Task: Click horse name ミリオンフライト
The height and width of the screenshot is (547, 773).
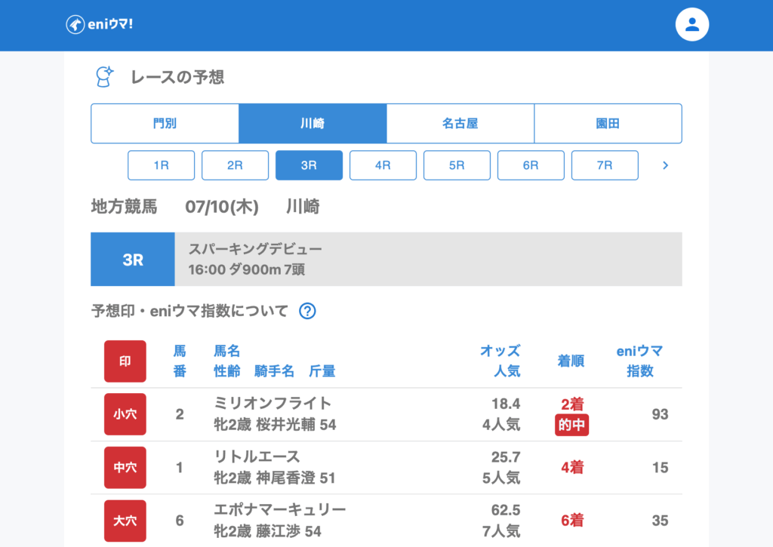Action: [x=273, y=404]
